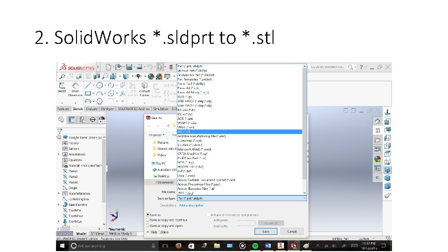Select 'Save as copy and continue' radio button

pyautogui.click(x=148, y=220)
